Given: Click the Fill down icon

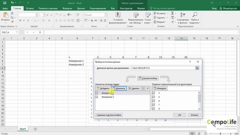Looking at the screenshot, I should [x=172, y=18].
